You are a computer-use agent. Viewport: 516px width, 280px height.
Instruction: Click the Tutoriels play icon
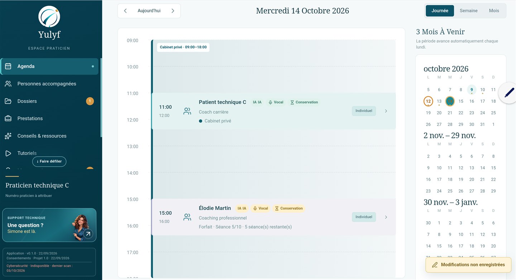tap(8, 153)
